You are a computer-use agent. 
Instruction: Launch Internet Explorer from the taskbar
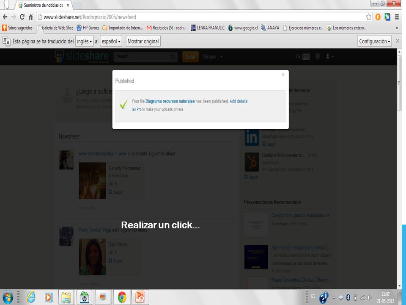31,297
